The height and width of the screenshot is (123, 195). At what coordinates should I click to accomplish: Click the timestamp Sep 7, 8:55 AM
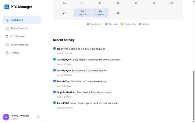coord(64,86)
